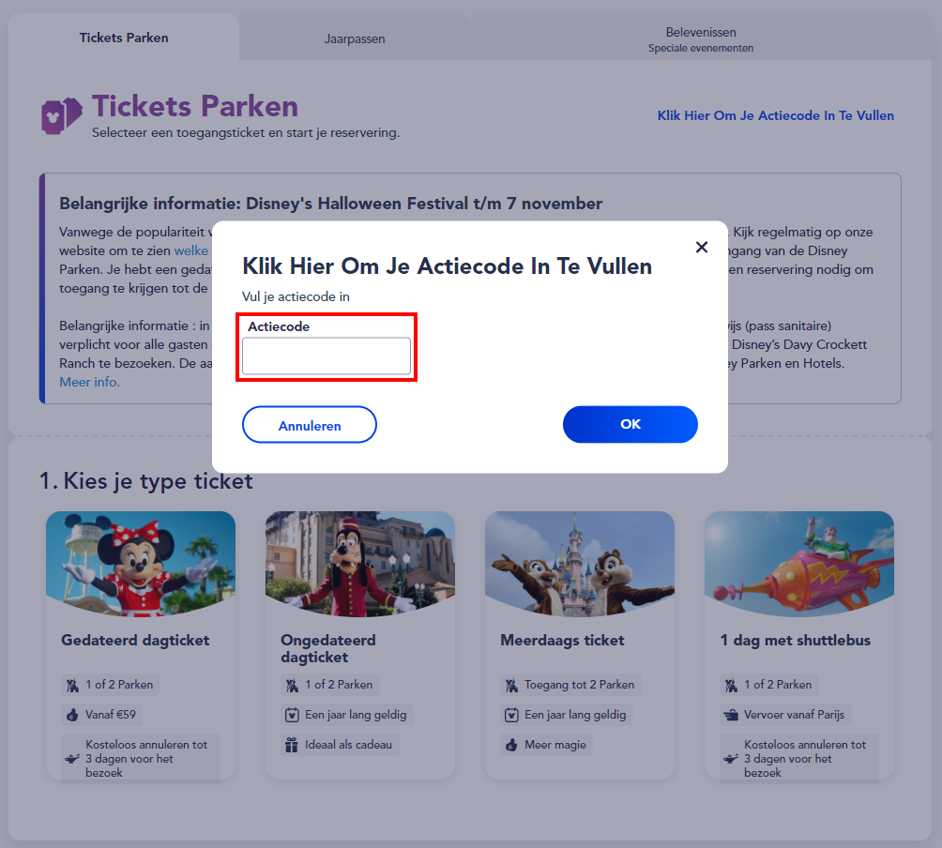This screenshot has width=942, height=848.
Task: Select the Tickets Parken tab
Action: pyautogui.click(x=124, y=38)
